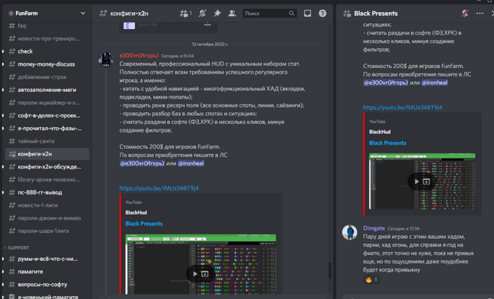The height and width of the screenshot is (299, 494).
Task: Open the FunFarm server dropdown menu
Action: (83, 13)
